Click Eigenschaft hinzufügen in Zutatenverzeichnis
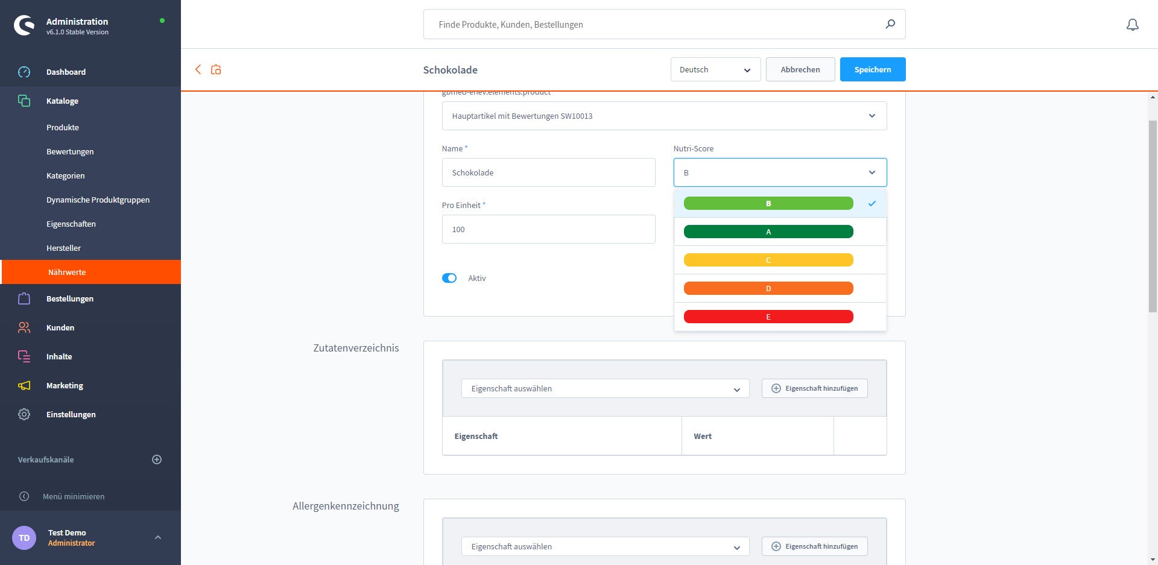This screenshot has width=1158, height=565. point(814,388)
